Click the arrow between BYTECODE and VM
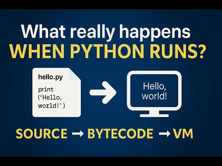The height and width of the screenshot is (166, 222). pos(165,134)
